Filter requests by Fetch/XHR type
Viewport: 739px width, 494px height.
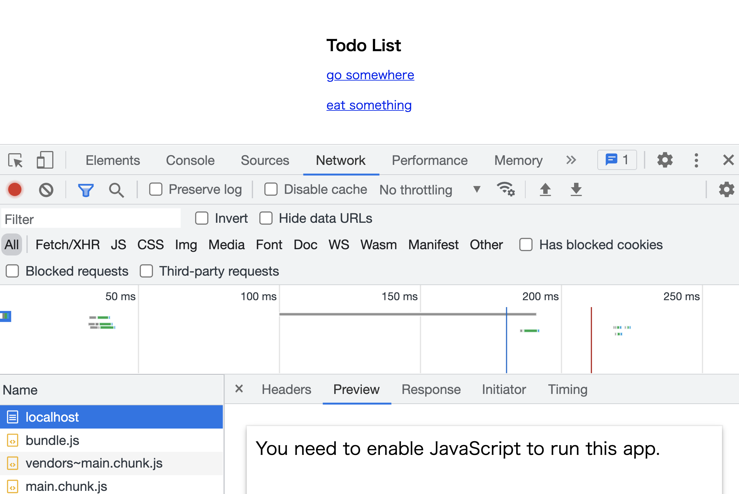coord(67,245)
